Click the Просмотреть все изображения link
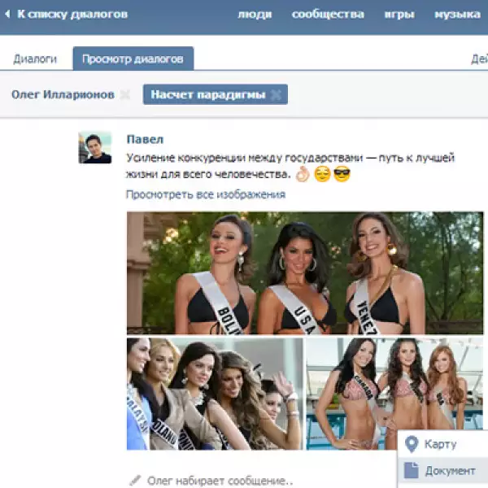This screenshot has width=488, height=488. [205, 194]
